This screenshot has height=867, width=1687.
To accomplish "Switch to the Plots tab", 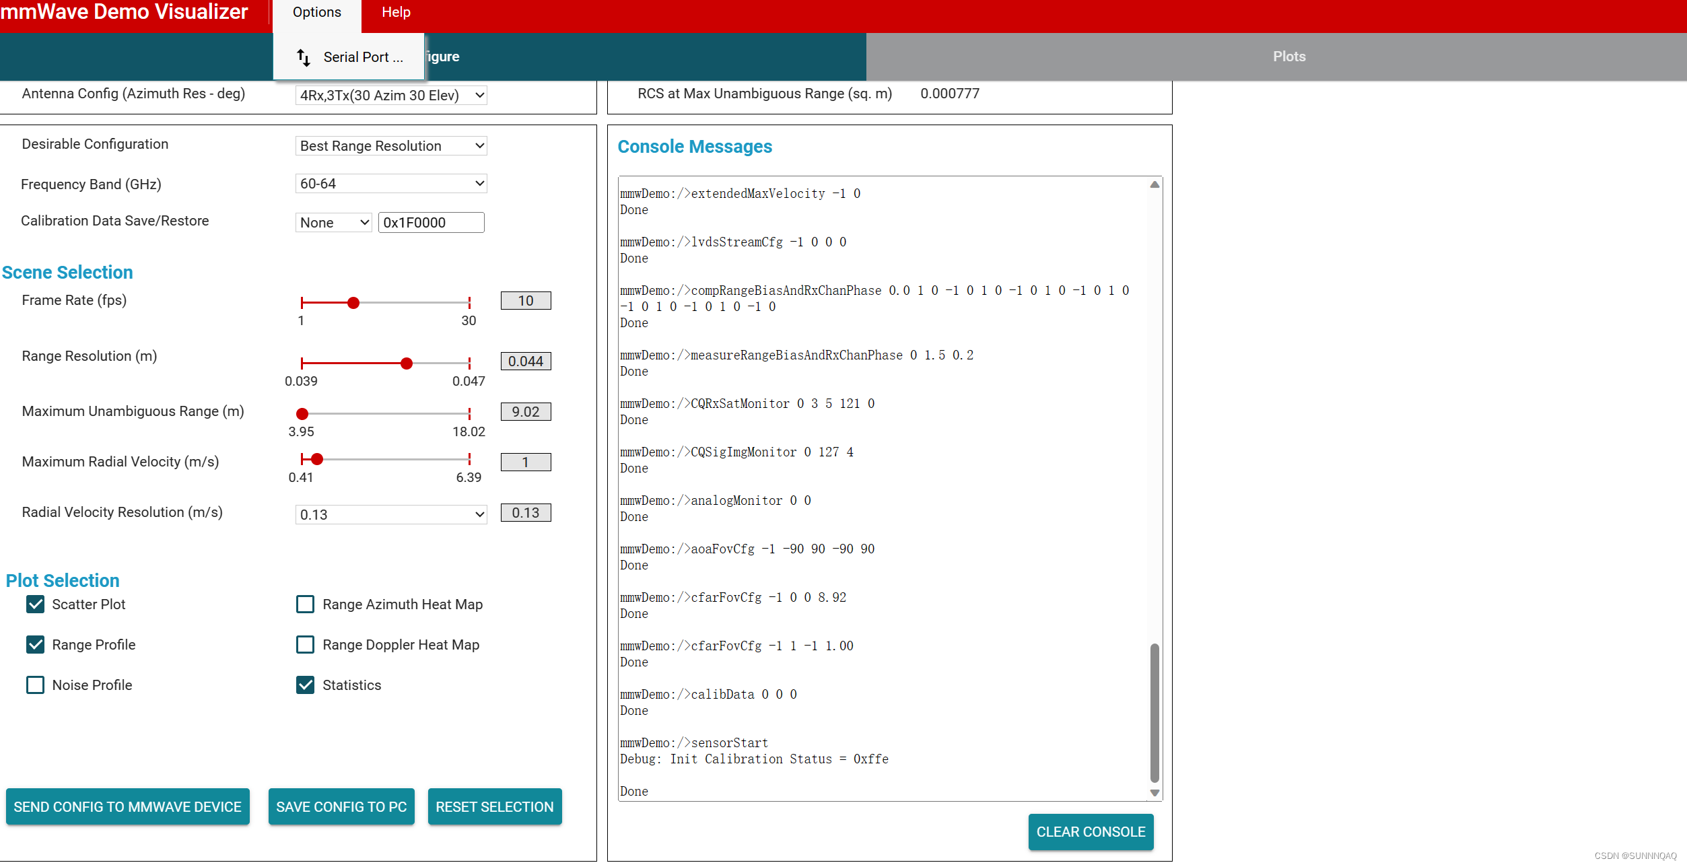I will point(1288,57).
